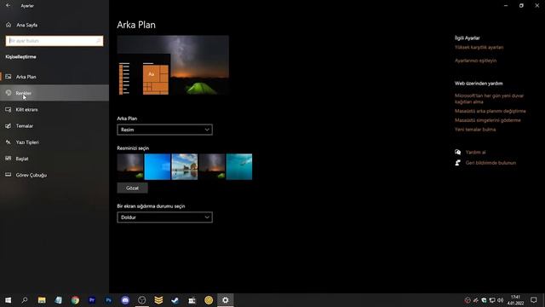
Task: Select the first night-sky tent thumbnail
Action: click(130, 167)
